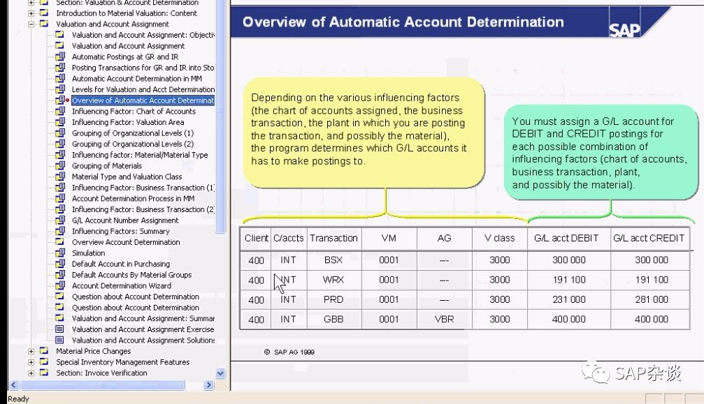Open the Simulation topic
Viewport: 704px width, 404px height.
coord(88,253)
